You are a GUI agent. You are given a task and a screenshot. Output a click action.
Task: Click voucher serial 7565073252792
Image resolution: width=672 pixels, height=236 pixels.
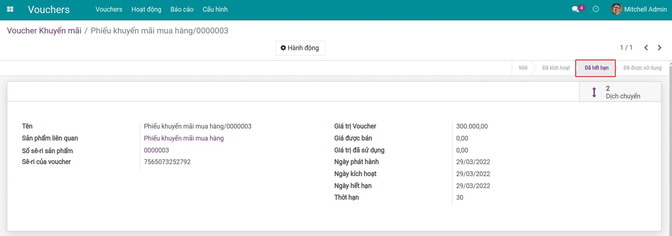[167, 162]
